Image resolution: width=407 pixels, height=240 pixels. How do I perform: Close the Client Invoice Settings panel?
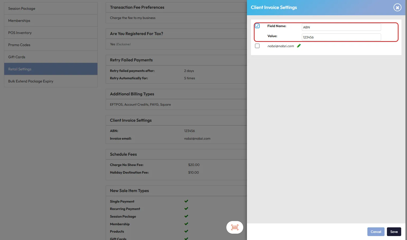397,8
